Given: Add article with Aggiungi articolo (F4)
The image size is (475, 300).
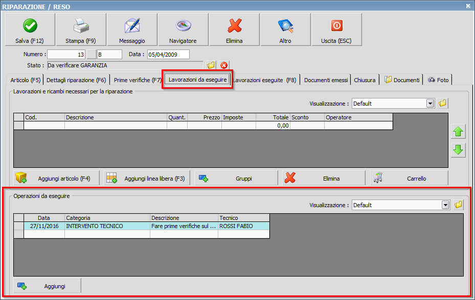Looking at the screenshot, I should pyautogui.click(x=57, y=178).
